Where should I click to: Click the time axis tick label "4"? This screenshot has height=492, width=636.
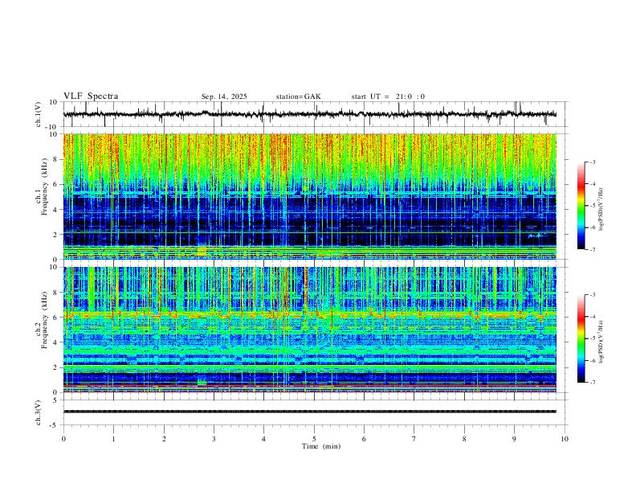click(x=263, y=439)
